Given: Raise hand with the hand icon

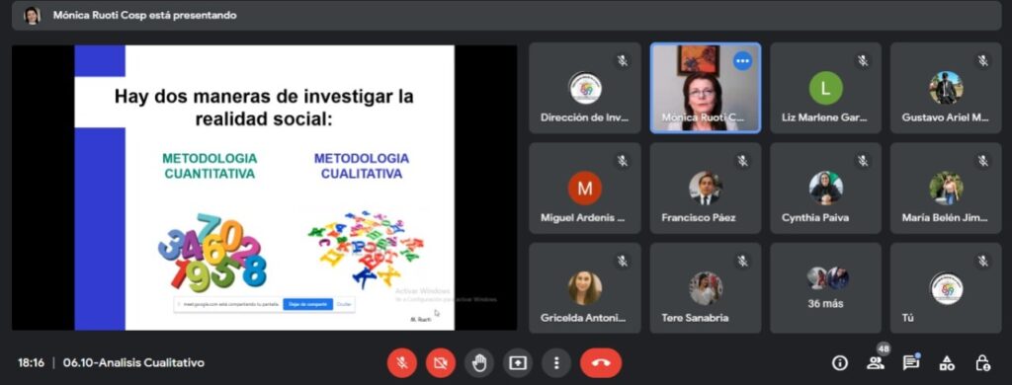Looking at the screenshot, I should 479,363.
